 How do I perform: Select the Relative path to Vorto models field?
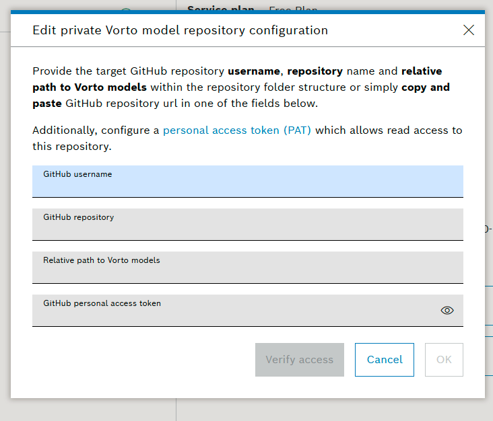248,268
